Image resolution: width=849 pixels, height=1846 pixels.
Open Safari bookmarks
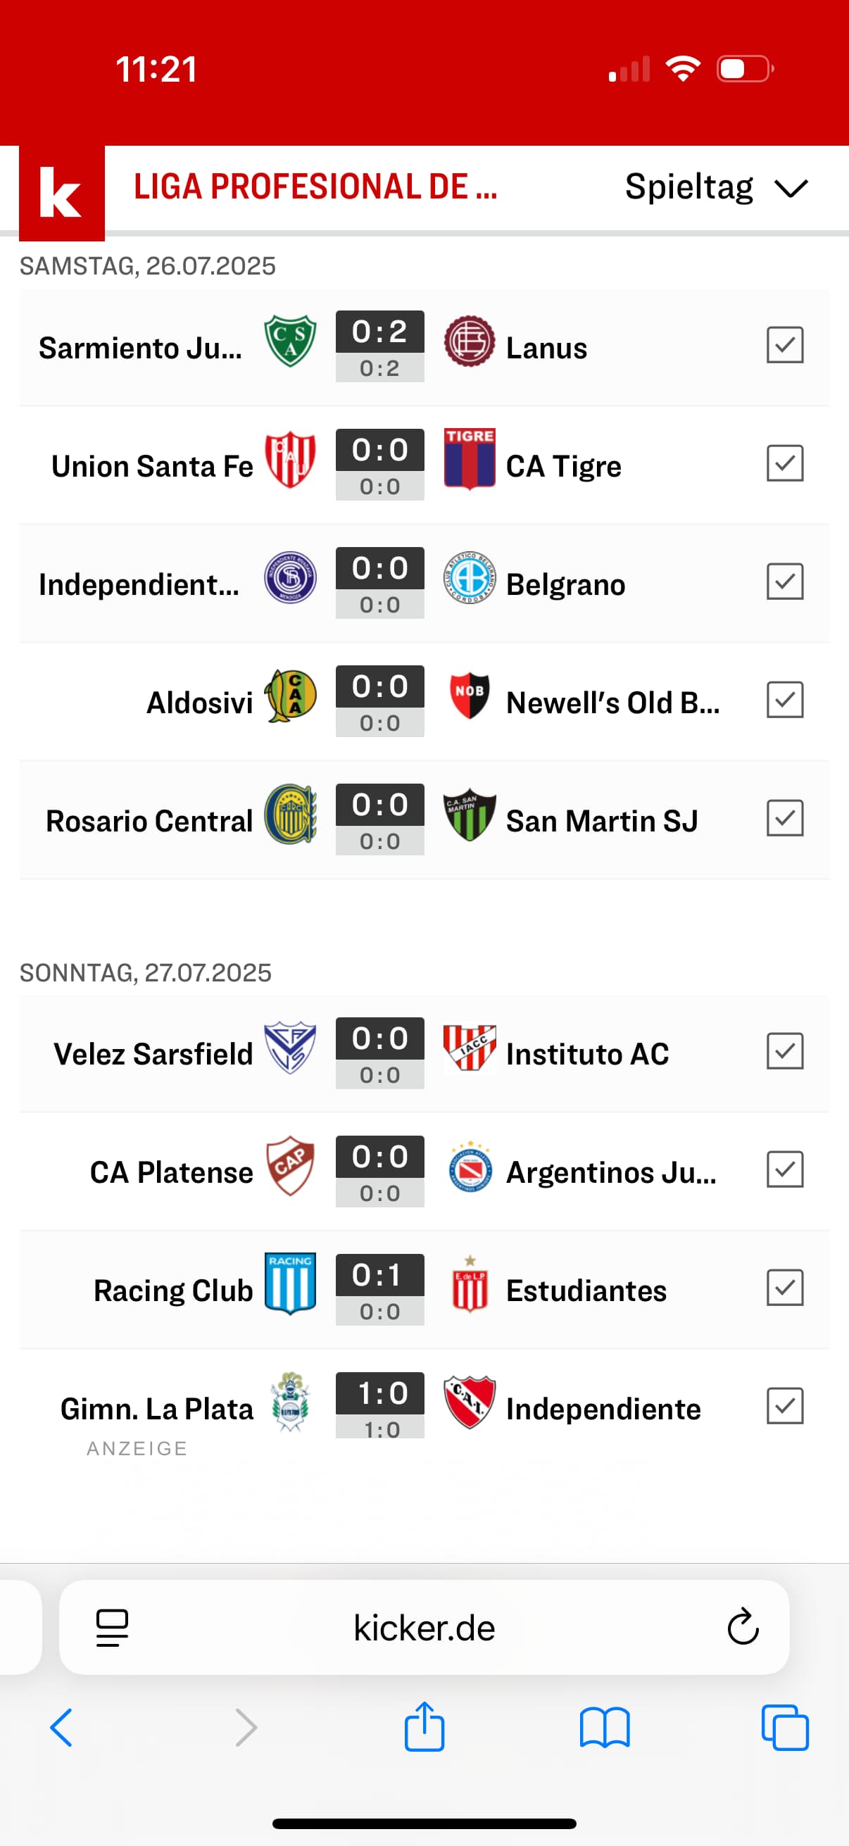[x=605, y=1728]
